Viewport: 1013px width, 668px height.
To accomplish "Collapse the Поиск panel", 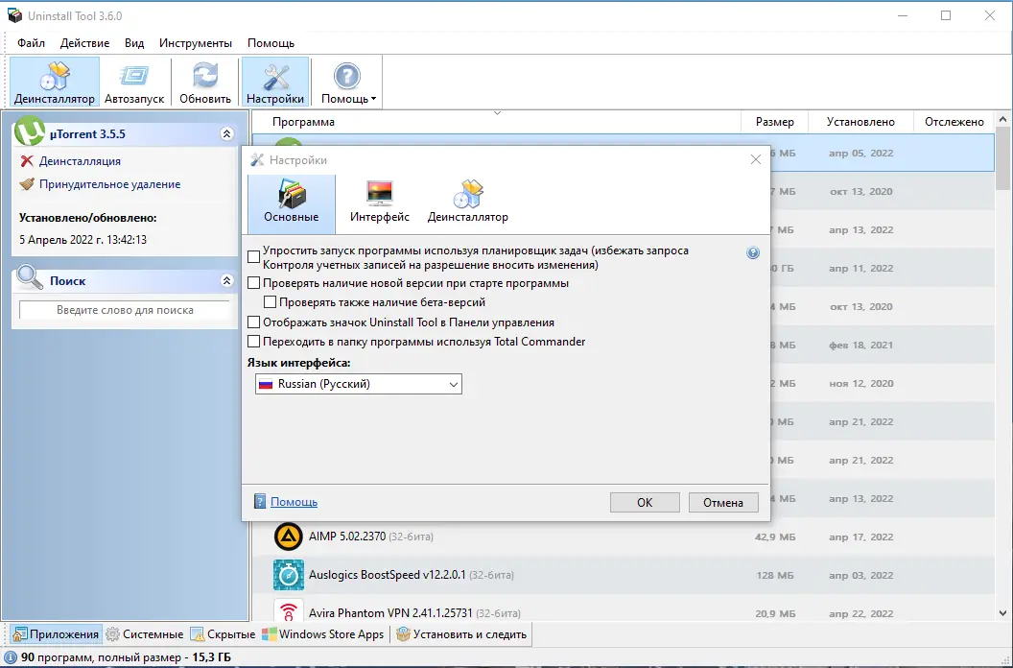I will [226, 280].
